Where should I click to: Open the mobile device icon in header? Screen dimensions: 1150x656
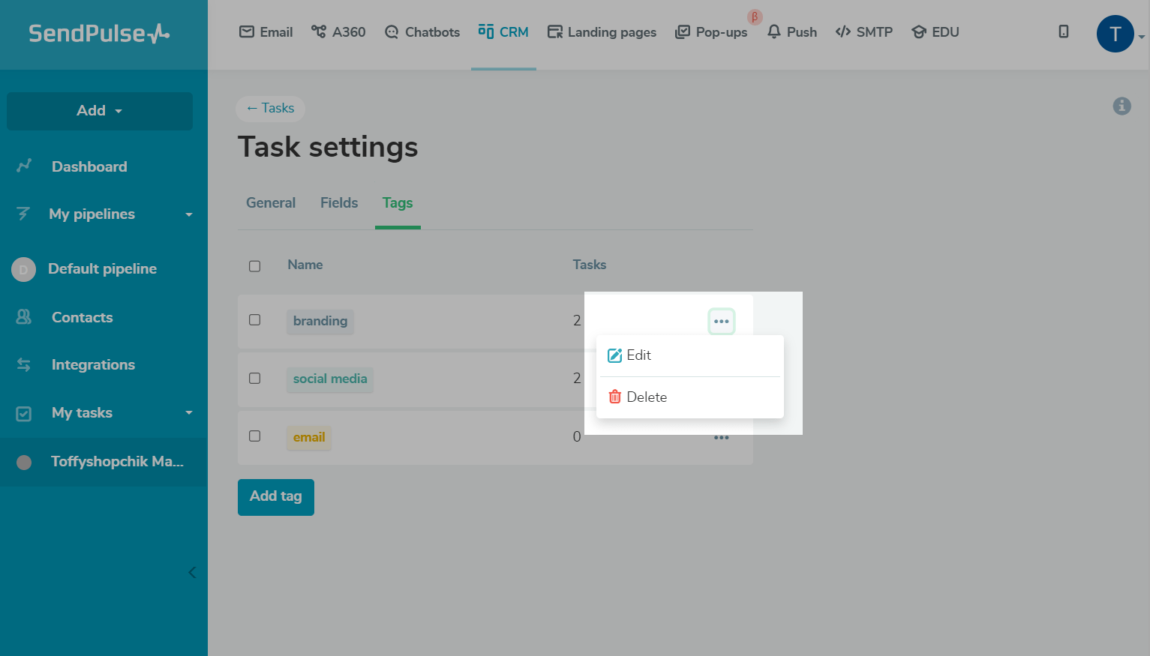click(x=1063, y=31)
